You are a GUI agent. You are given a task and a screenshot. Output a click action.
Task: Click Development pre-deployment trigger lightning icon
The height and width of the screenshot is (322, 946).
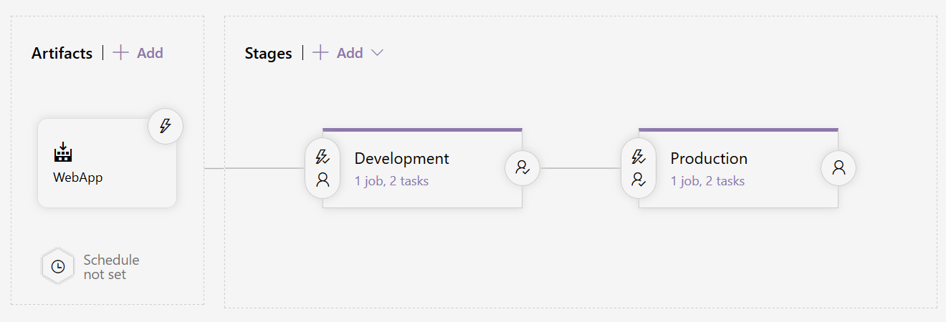point(322,157)
